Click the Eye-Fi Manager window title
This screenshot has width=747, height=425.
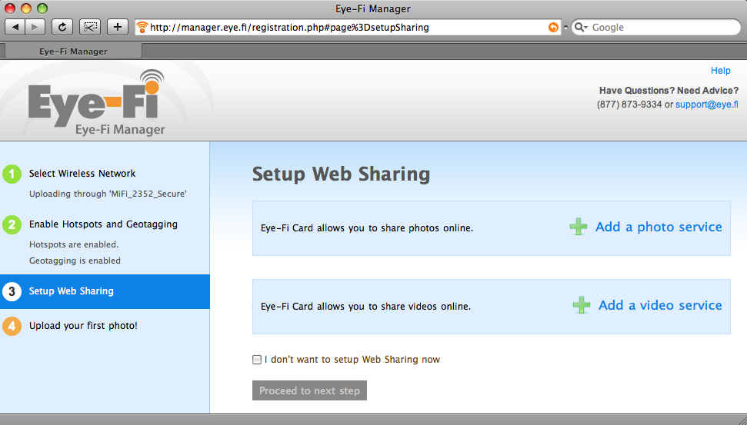coord(373,8)
